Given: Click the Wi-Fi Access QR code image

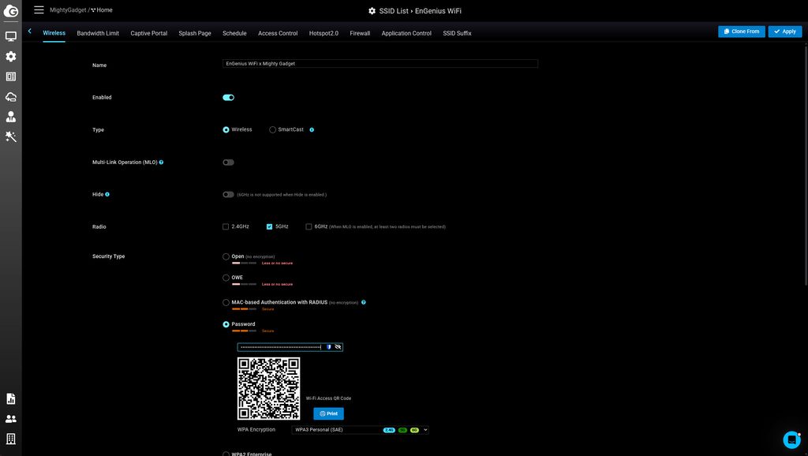Looking at the screenshot, I should 268,389.
